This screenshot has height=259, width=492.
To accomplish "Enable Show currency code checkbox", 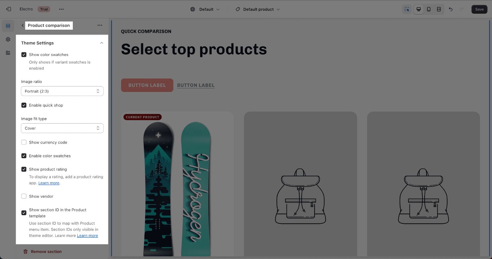I will pyautogui.click(x=24, y=142).
